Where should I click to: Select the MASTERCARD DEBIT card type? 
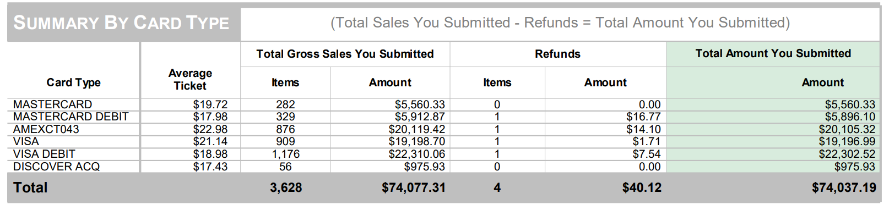[x=71, y=117]
